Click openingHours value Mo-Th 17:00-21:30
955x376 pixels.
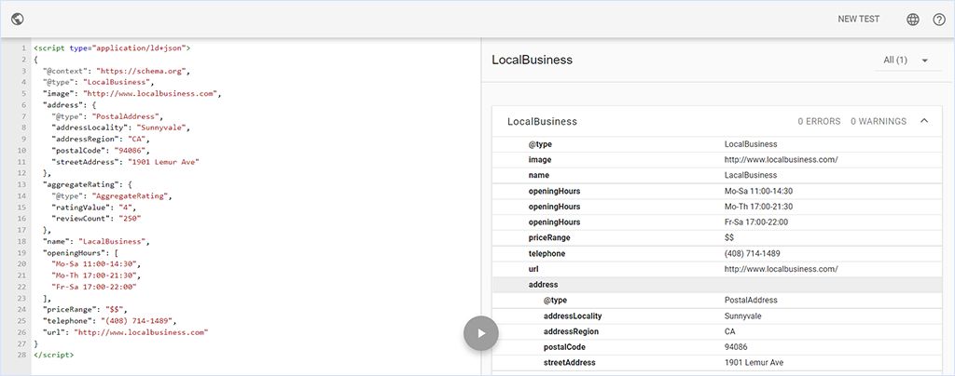coord(758,207)
